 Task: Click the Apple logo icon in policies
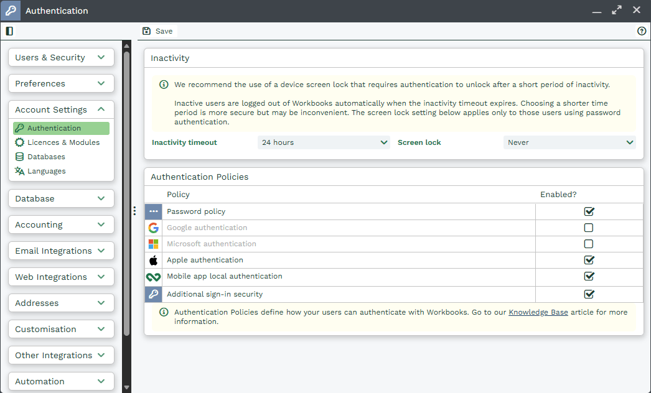click(x=153, y=261)
